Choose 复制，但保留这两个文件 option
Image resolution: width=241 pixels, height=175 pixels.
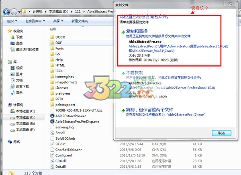[x=149, y=110]
